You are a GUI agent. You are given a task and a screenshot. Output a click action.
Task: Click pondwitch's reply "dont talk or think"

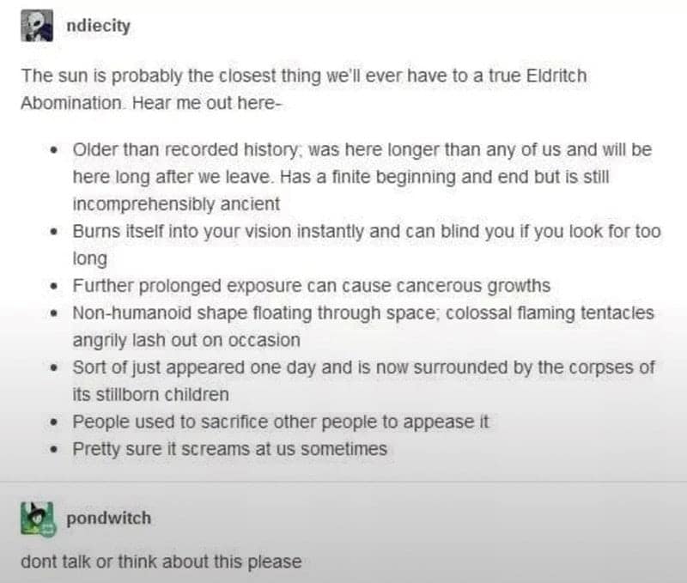(x=161, y=562)
